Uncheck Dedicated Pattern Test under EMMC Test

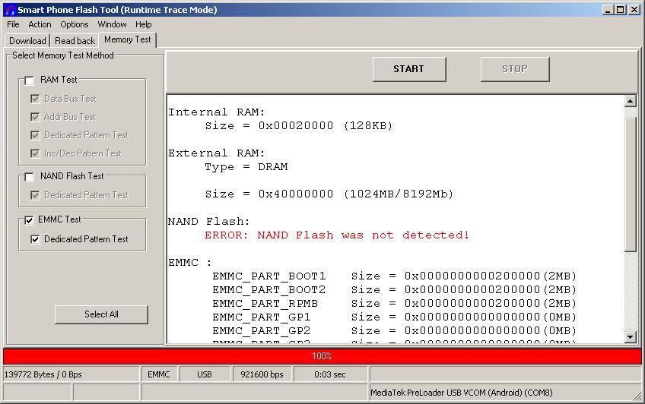(x=36, y=239)
